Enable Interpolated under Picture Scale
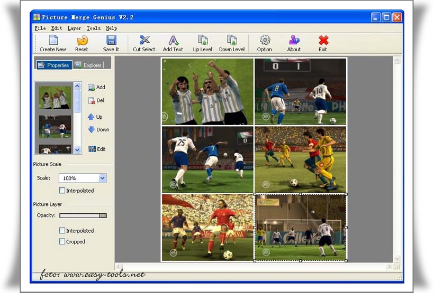The height and width of the screenshot is (293, 434). [x=62, y=191]
